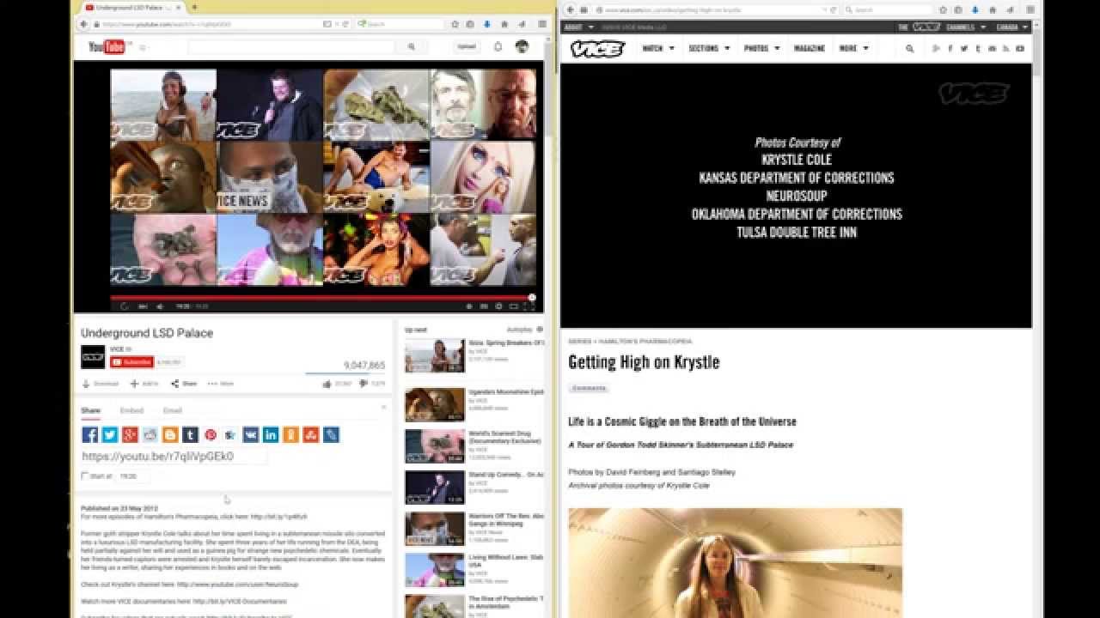Open VICE Twitter page icon
1100x618 pixels.
click(964, 49)
